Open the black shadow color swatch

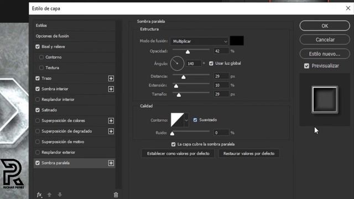coord(237,41)
